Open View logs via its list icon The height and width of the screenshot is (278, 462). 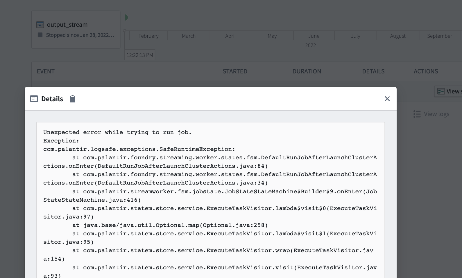point(417,114)
